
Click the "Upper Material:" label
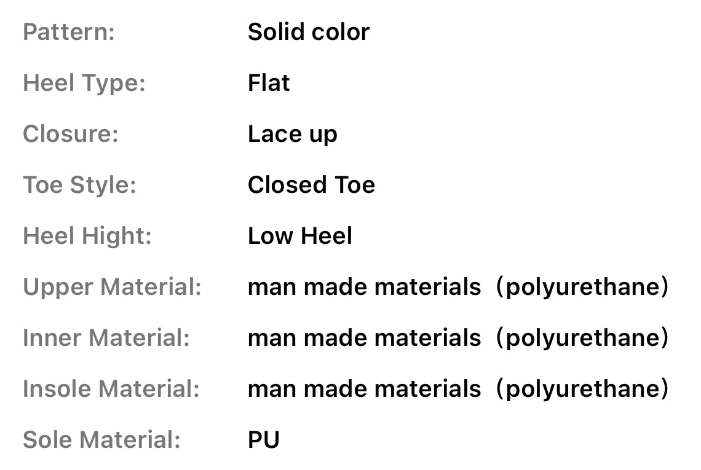pyautogui.click(x=113, y=287)
